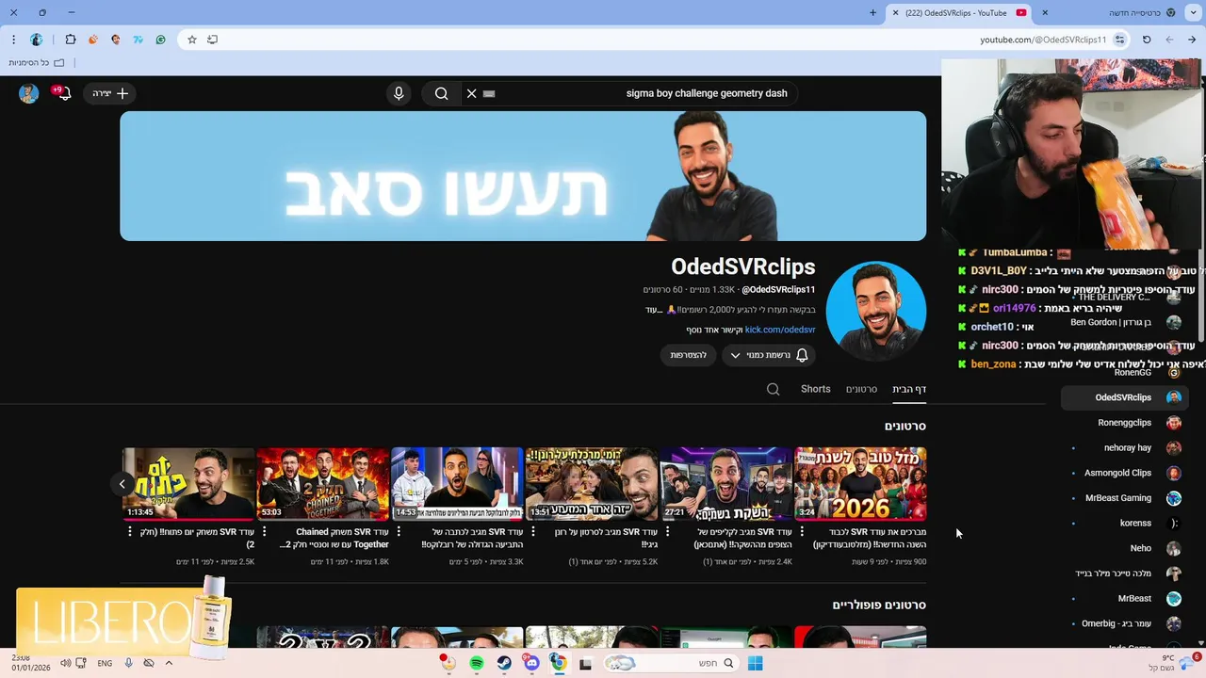Click the Windows taskbar search box
This screenshot has width=1206, height=678.
pos(670,663)
